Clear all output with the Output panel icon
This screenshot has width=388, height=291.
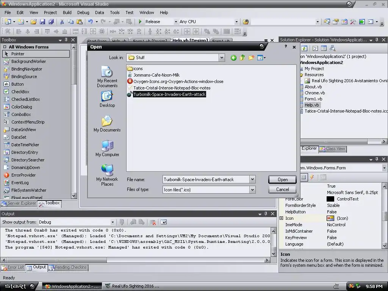153,222
